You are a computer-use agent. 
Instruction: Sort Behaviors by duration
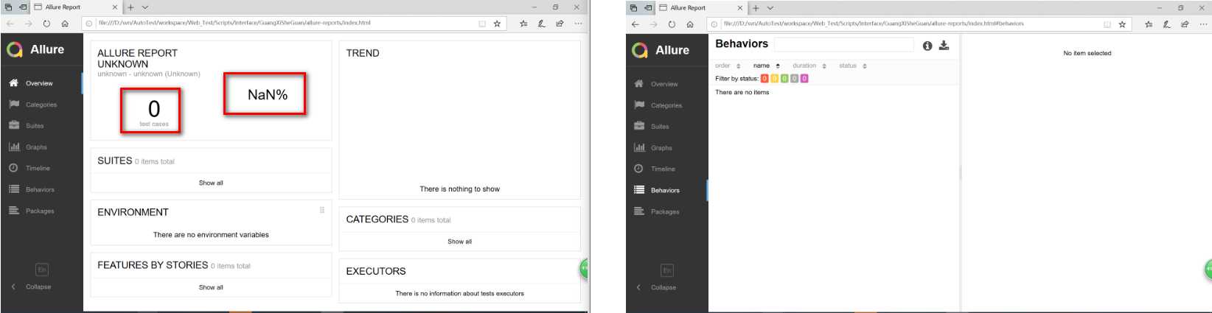click(x=809, y=66)
